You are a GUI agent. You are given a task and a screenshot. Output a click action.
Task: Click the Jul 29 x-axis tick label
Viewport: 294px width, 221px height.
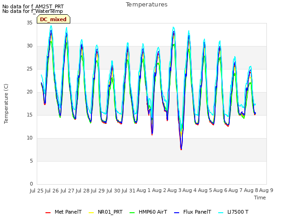coord(98,191)
